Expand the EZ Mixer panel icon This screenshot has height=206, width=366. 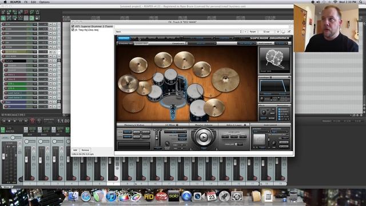177,125
